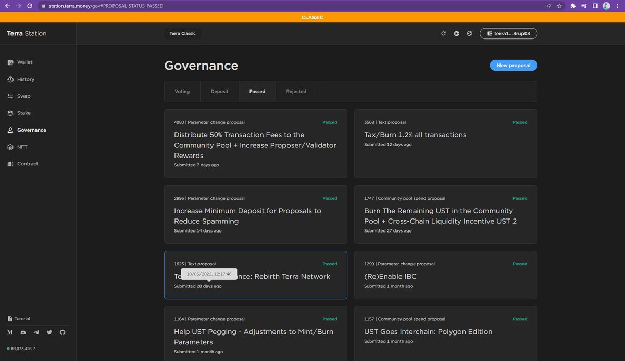The image size is (625, 361).
Task: Click the Governance page heading
Action: point(201,66)
